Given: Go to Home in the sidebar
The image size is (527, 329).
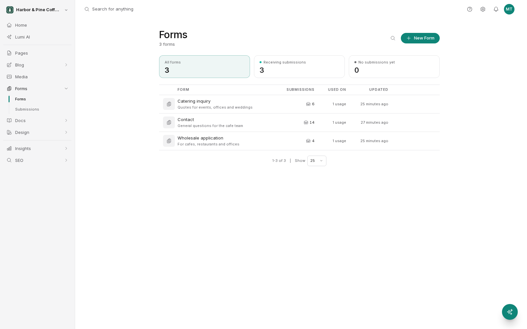Looking at the screenshot, I should point(38,25).
